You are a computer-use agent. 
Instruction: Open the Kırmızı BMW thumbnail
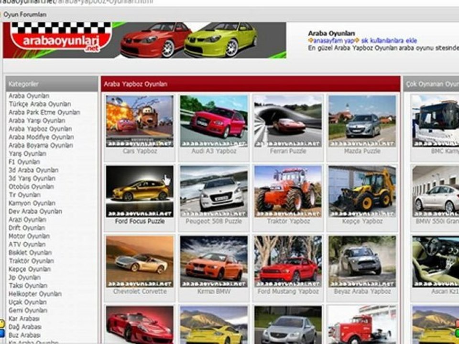214,261
